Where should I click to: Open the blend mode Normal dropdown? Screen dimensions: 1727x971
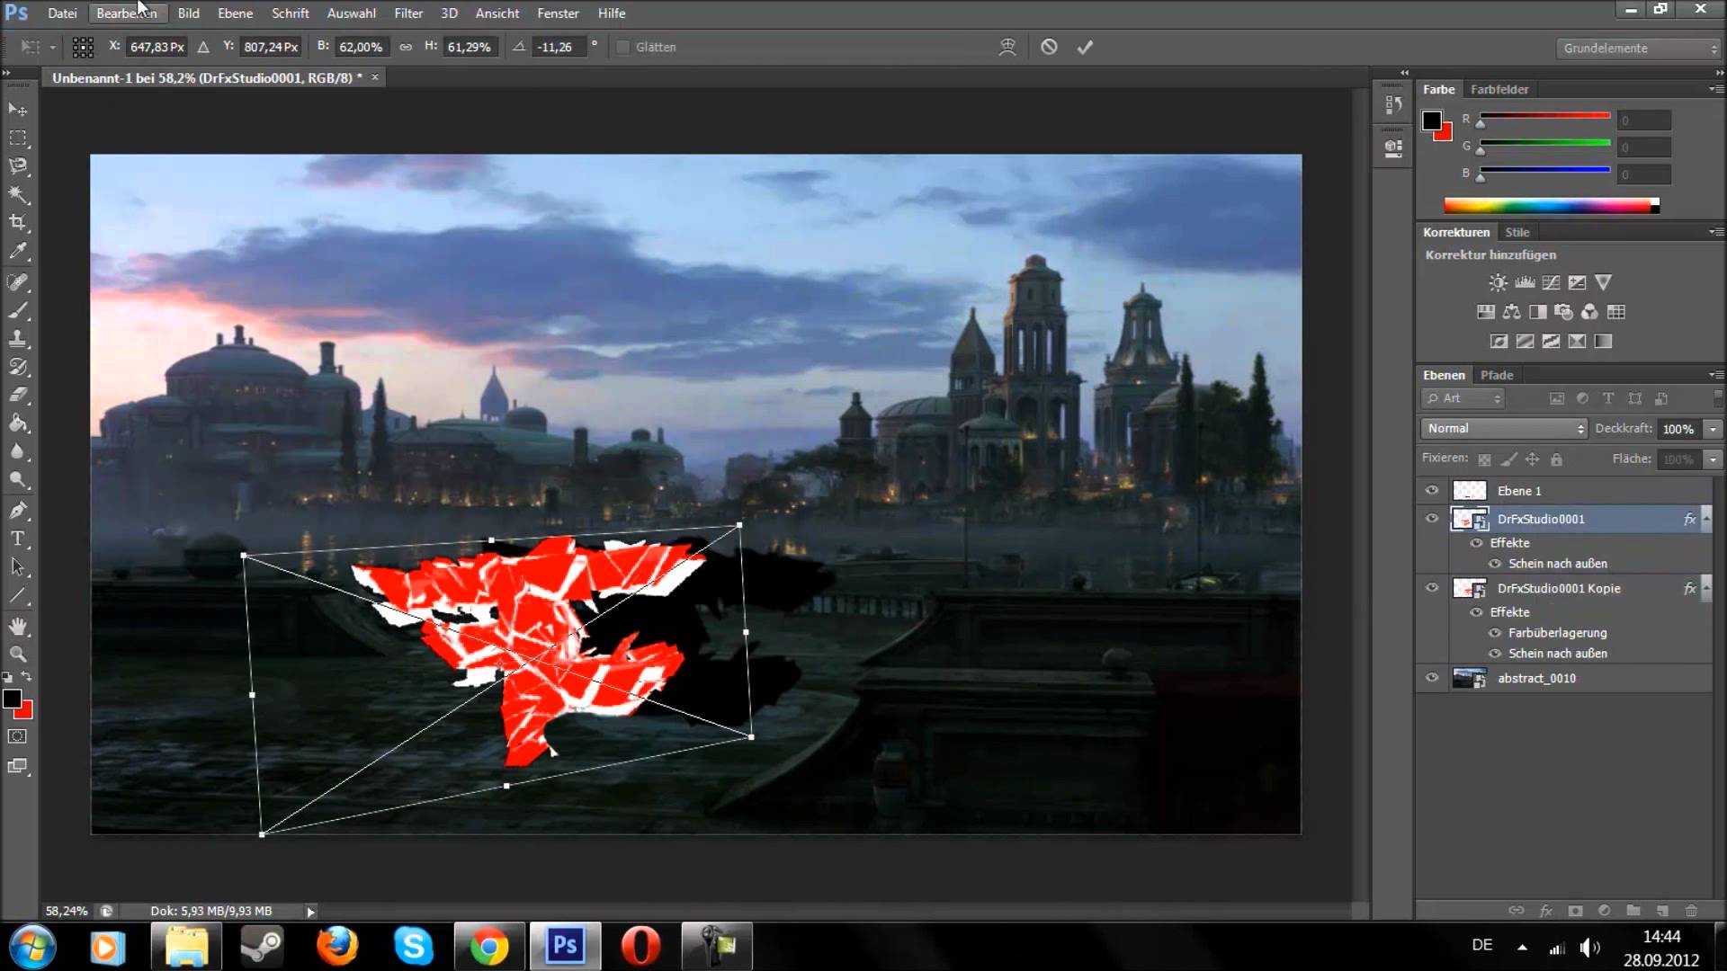(x=1505, y=429)
